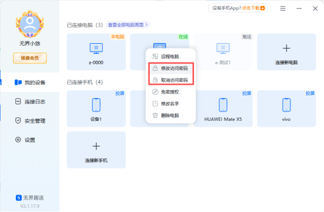The width and height of the screenshot is (324, 212).
Task: Click the 在线 online status badge
Action: pos(183,37)
